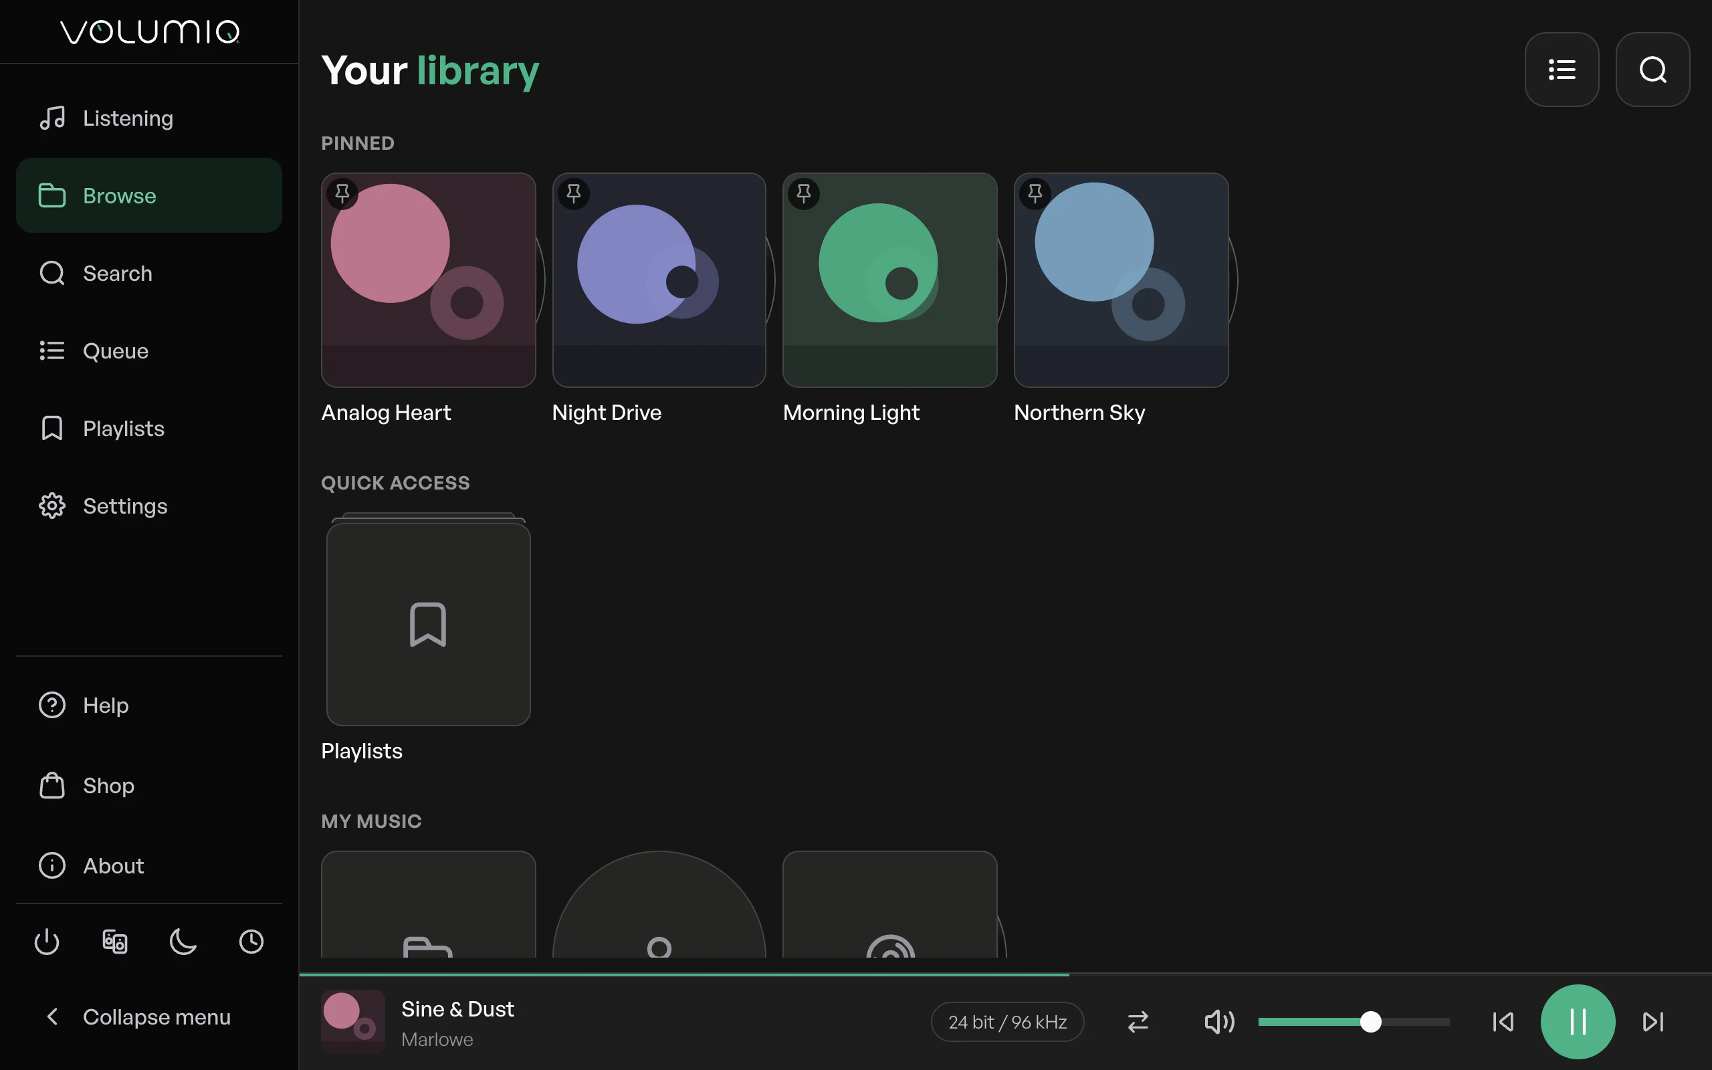Unpin the Northern Sky album
1712x1070 pixels.
click(1035, 193)
